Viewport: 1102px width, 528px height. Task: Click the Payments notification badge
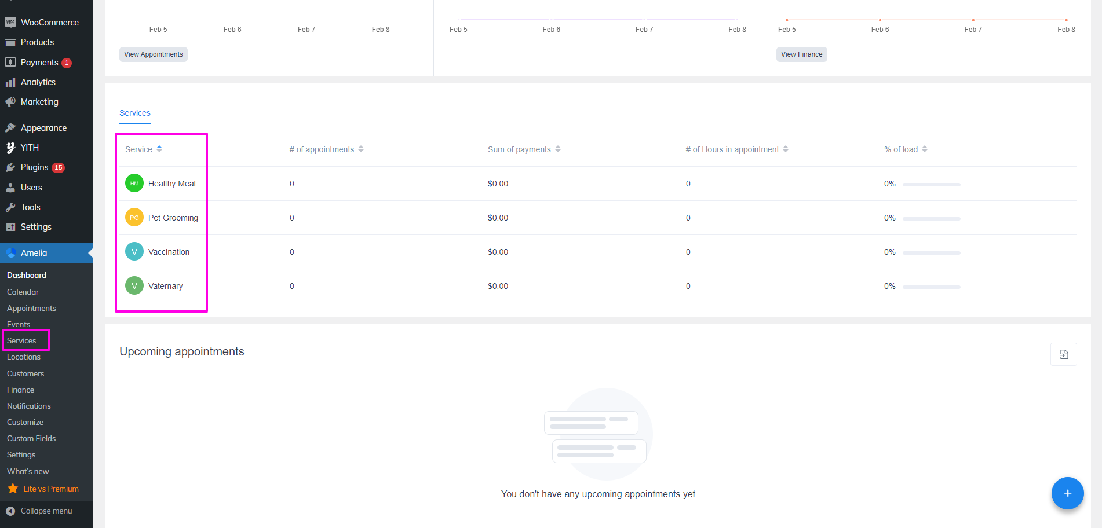pyautogui.click(x=67, y=63)
